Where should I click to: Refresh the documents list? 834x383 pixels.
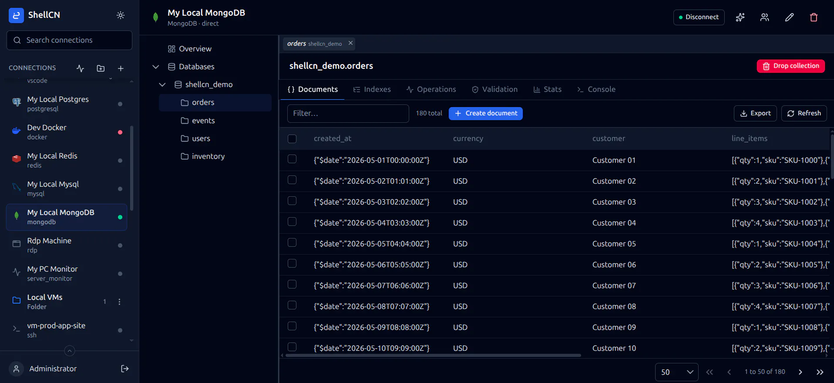pyautogui.click(x=804, y=113)
